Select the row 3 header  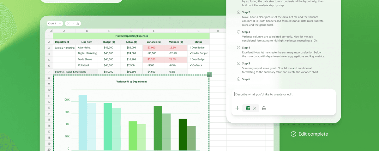click(x=49, y=48)
